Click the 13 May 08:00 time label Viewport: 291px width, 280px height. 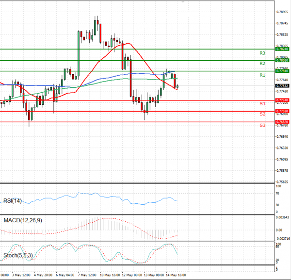pyautogui.click(x=154, y=275)
